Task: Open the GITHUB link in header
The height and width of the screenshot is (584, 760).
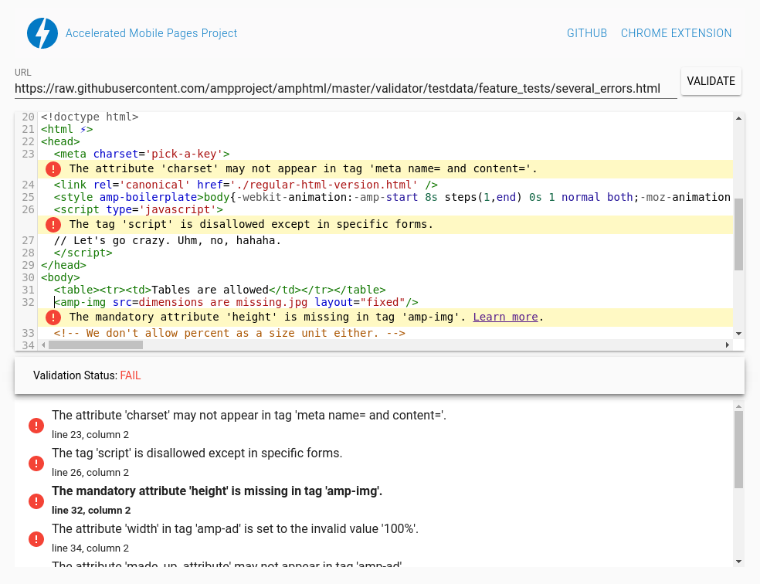Action: pos(586,33)
